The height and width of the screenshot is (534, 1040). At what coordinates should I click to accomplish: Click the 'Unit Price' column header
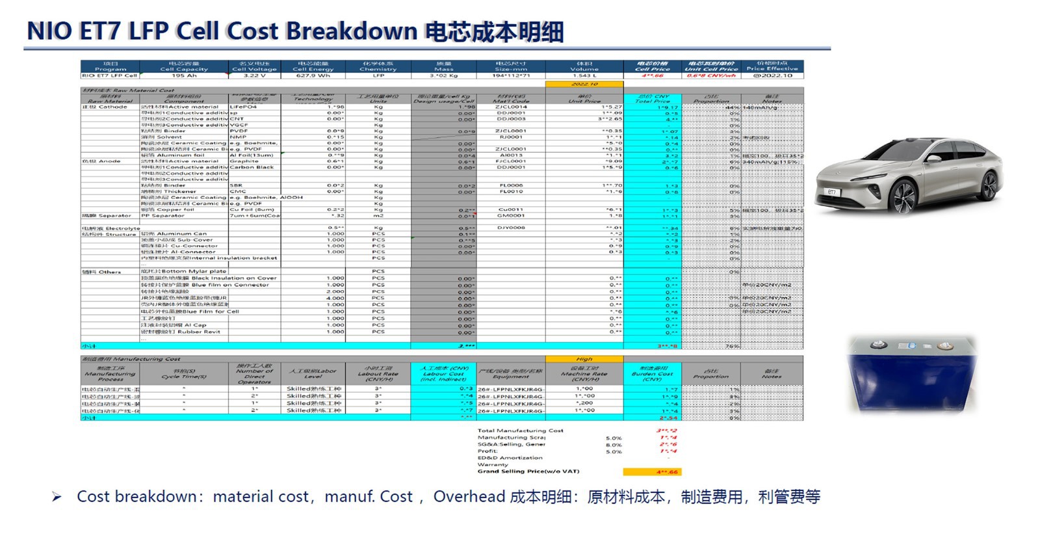[584, 99]
